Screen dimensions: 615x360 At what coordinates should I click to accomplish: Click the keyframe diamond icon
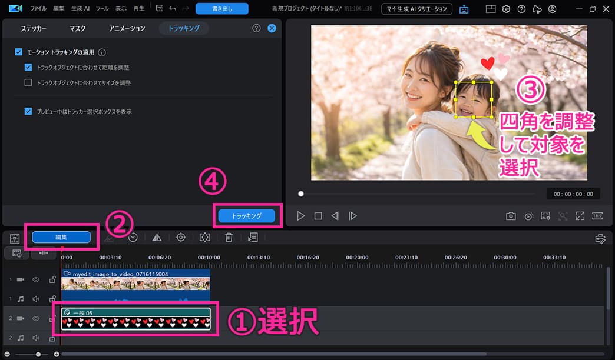point(205,238)
